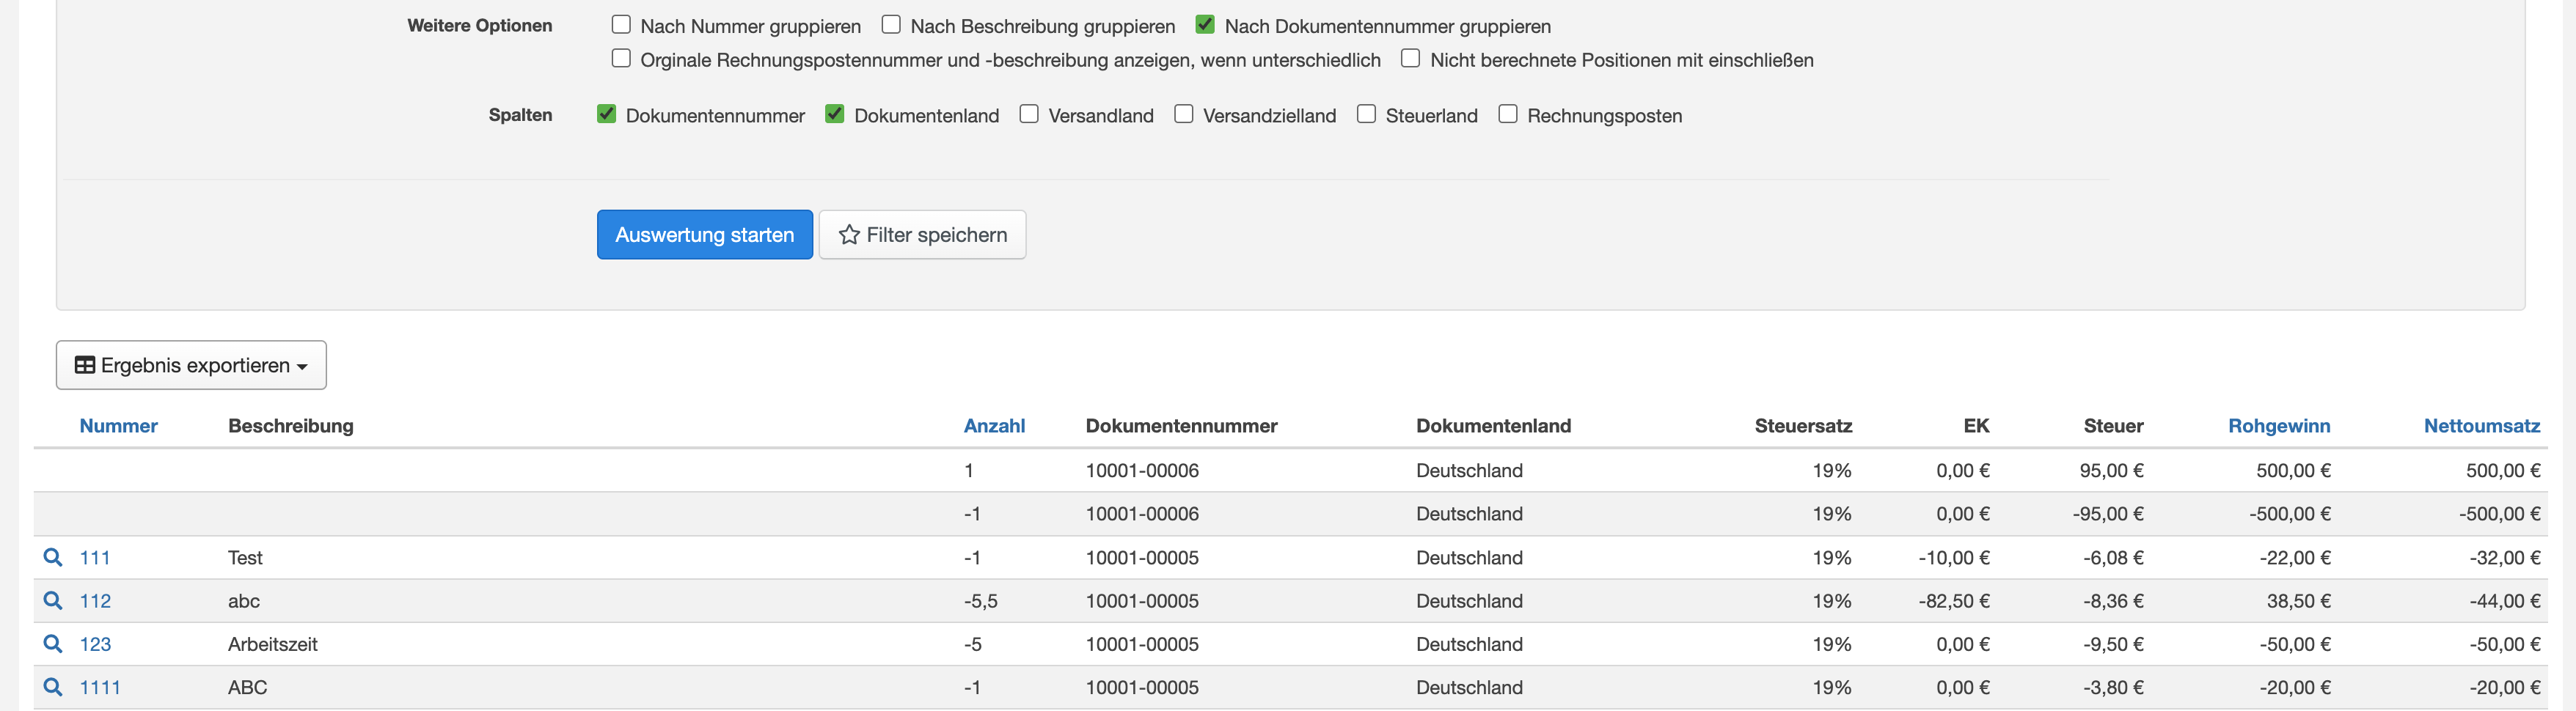Sort table by Nummer column
The image size is (2576, 711).
tap(118, 426)
